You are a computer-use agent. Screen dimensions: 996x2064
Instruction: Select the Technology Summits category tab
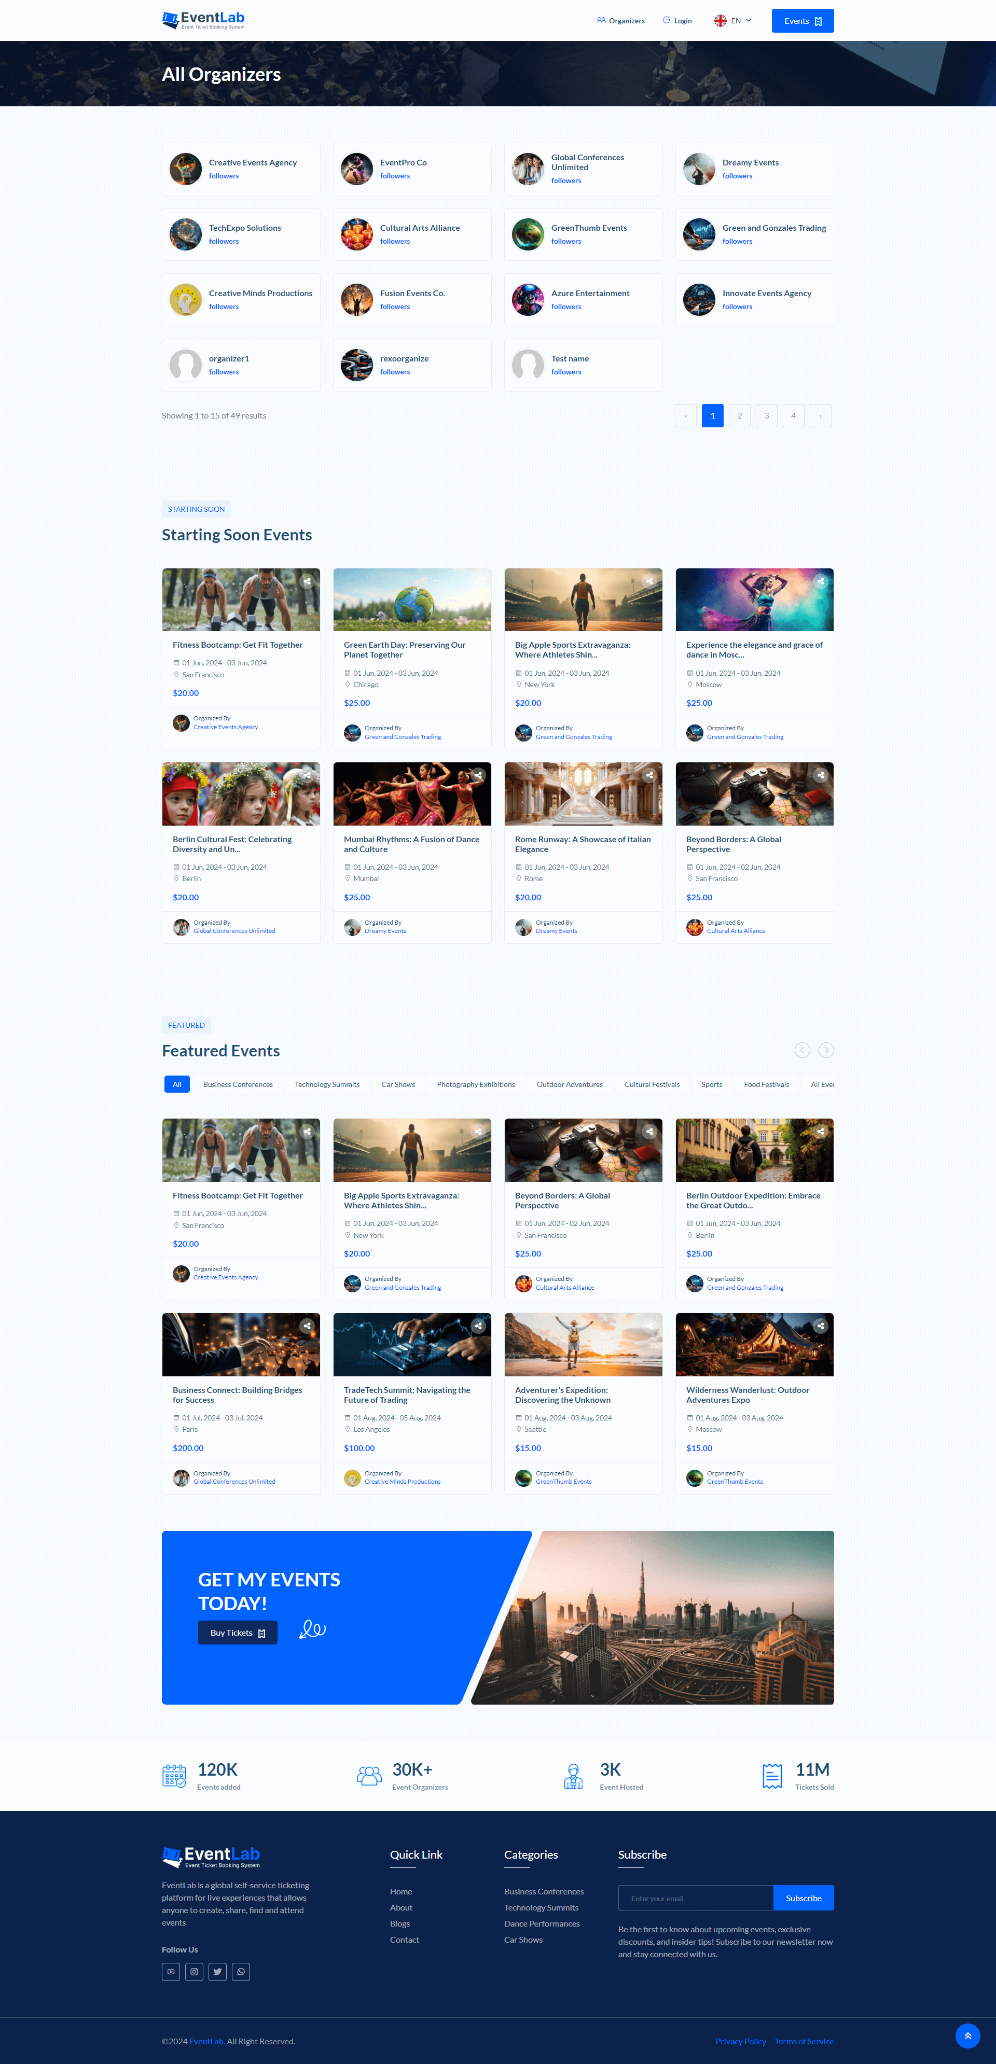[327, 1084]
